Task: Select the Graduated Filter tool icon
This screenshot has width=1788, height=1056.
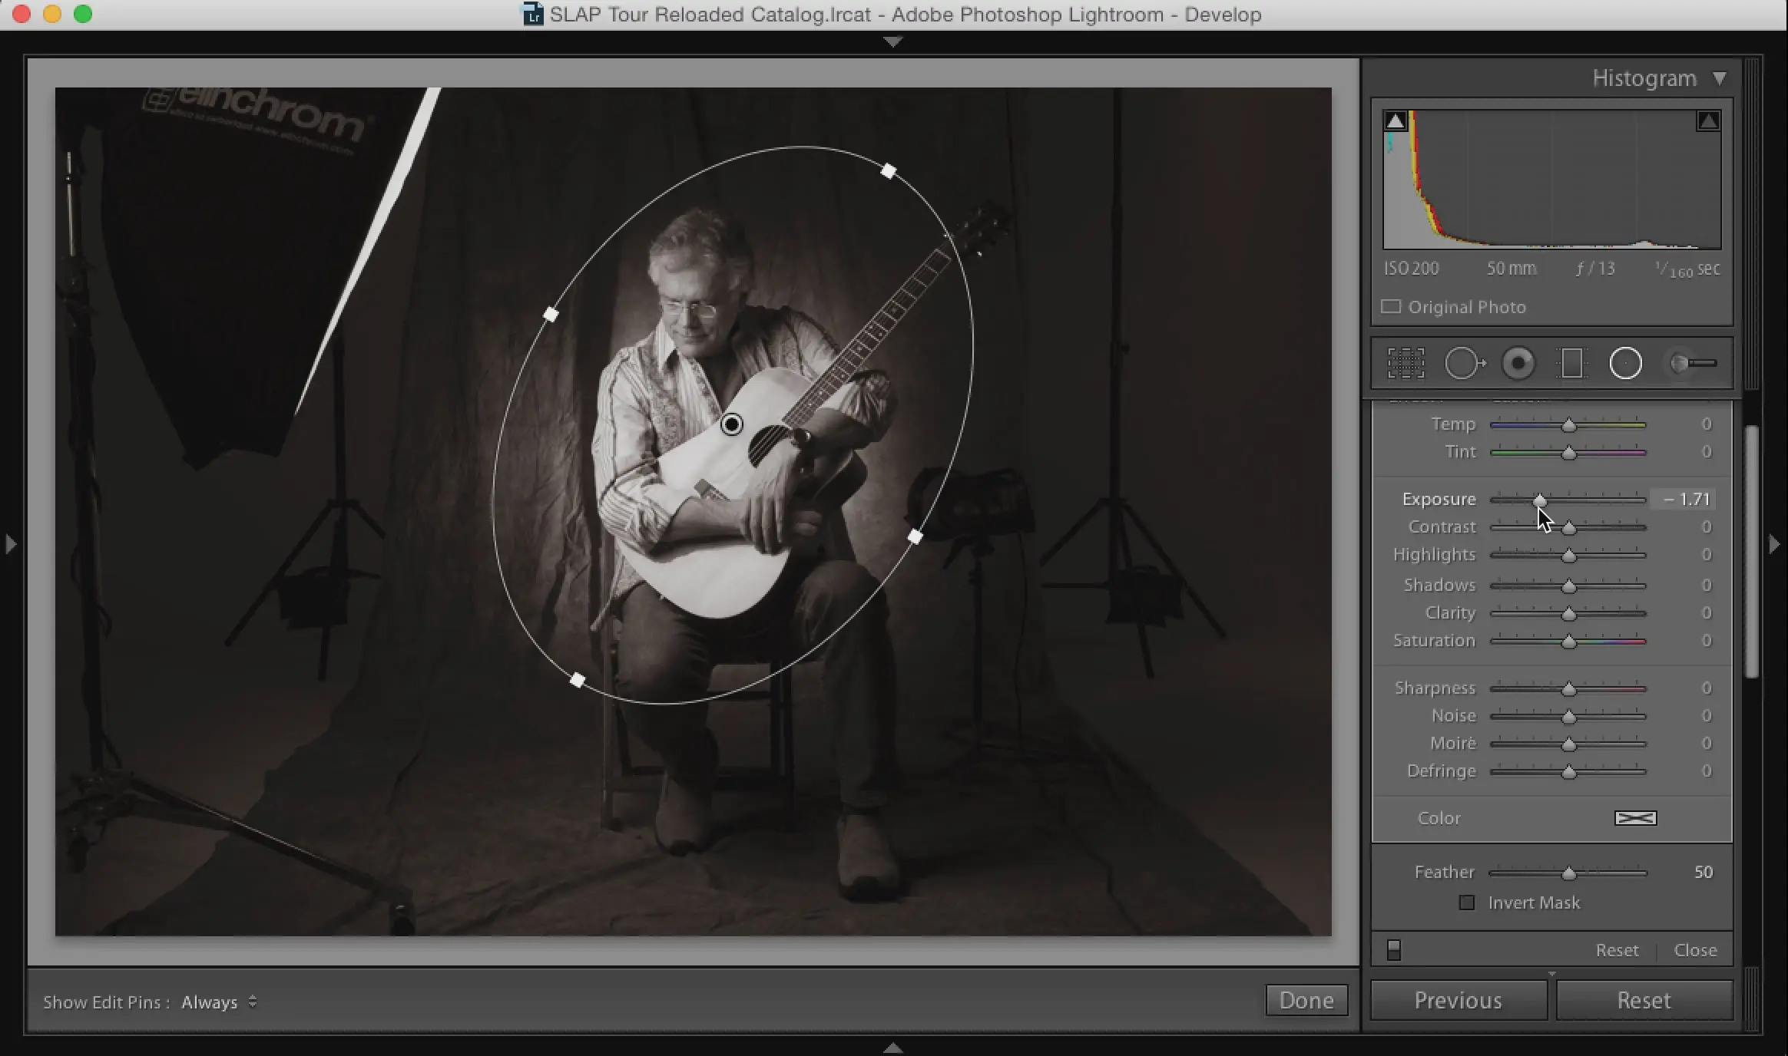Action: tap(1571, 363)
